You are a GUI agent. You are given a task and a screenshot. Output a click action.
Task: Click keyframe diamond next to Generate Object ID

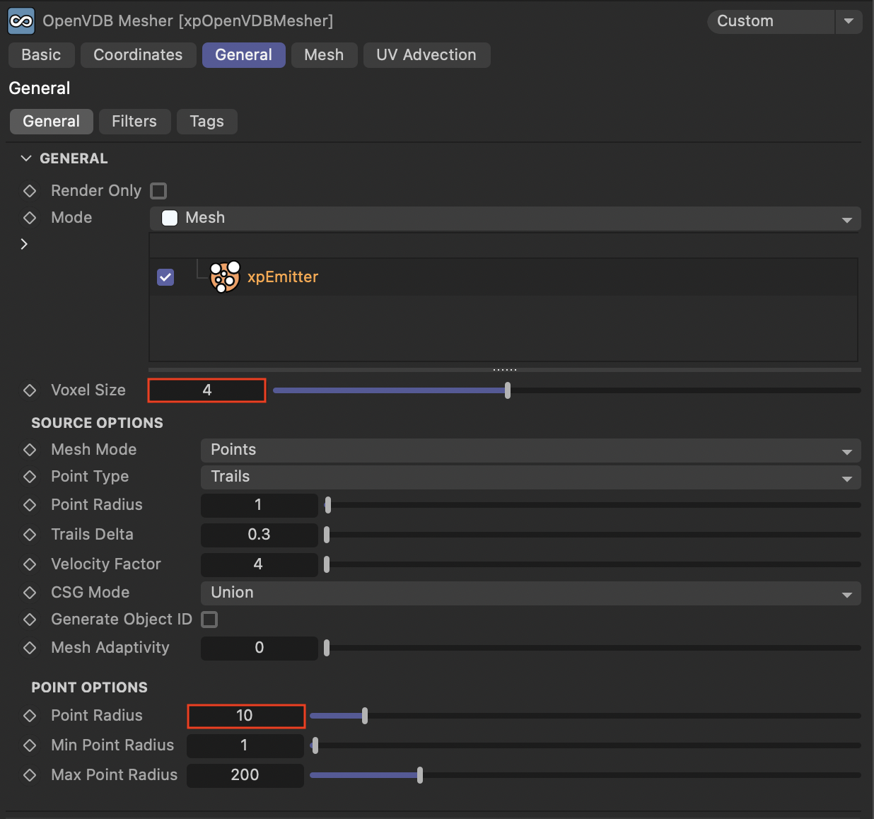coord(30,620)
